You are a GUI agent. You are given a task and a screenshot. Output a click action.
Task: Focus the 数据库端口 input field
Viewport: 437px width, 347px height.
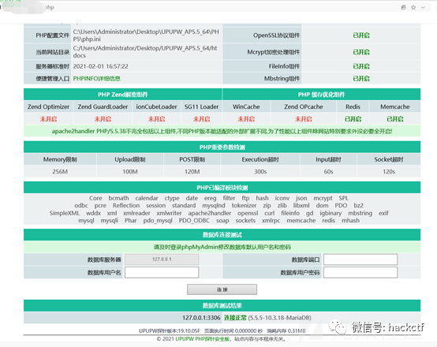tap(360, 259)
